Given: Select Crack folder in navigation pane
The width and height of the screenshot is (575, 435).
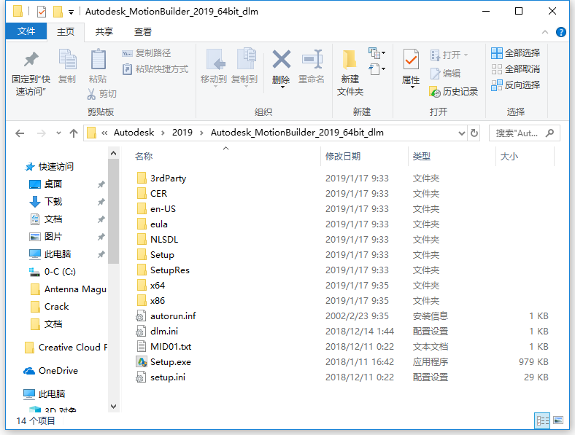Looking at the screenshot, I should (x=50, y=307).
